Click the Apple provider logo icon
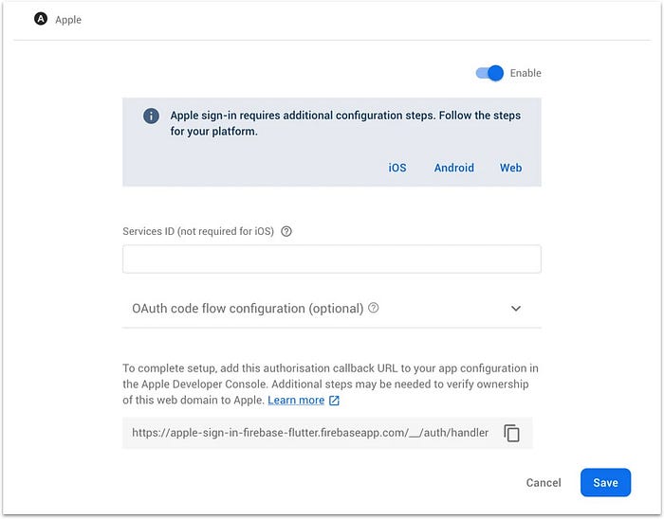The height and width of the screenshot is (519, 664). (x=41, y=19)
